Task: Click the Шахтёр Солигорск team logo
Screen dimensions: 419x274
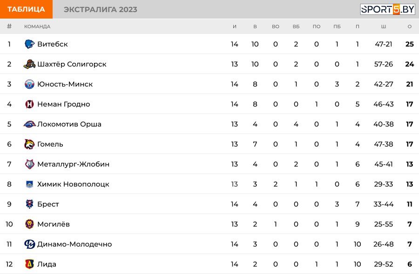Action: pos(29,64)
